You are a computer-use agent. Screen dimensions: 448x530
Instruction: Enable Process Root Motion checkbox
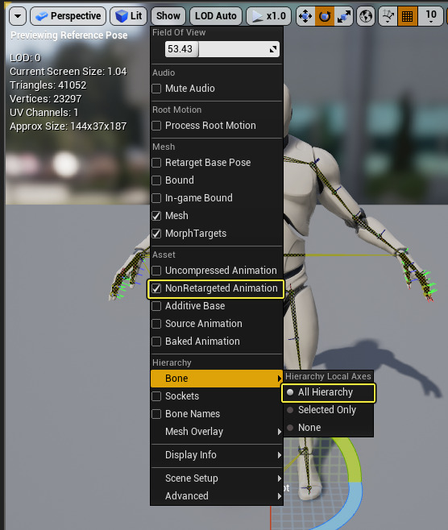pos(156,126)
